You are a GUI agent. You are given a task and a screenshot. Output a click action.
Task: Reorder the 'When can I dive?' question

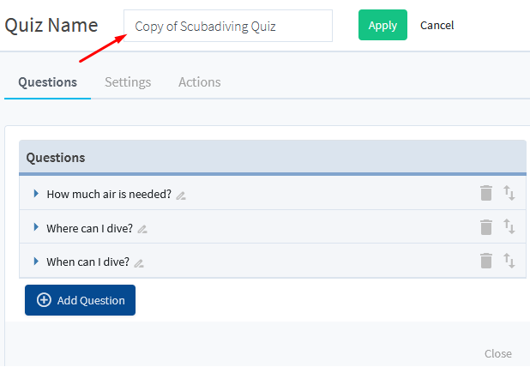(x=509, y=261)
